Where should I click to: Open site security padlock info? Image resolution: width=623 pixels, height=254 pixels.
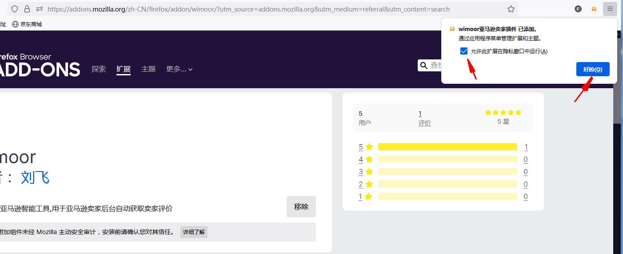click(x=27, y=9)
